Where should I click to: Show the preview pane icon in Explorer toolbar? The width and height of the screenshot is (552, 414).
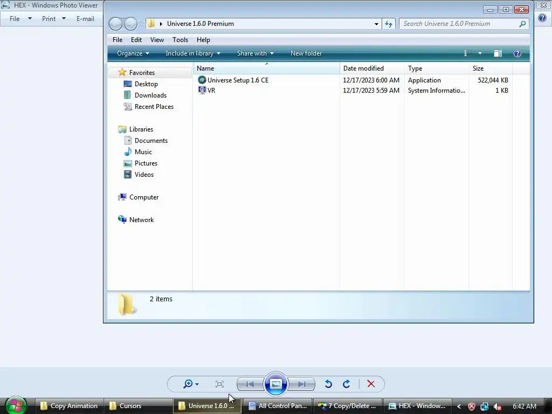click(x=498, y=53)
